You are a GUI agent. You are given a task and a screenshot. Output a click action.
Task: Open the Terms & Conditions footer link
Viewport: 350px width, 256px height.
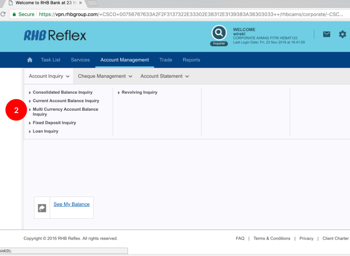(x=272, y=239)
